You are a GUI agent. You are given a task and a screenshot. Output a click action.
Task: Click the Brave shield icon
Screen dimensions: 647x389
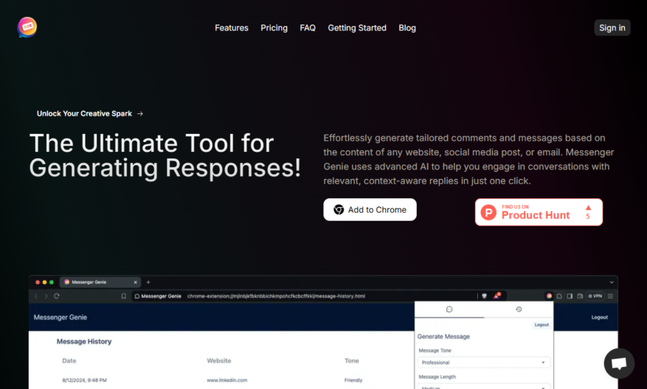tap(485, 296)
